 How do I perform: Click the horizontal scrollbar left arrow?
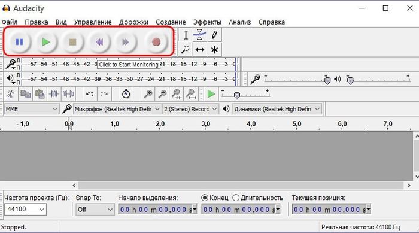(x=74, y=186)
